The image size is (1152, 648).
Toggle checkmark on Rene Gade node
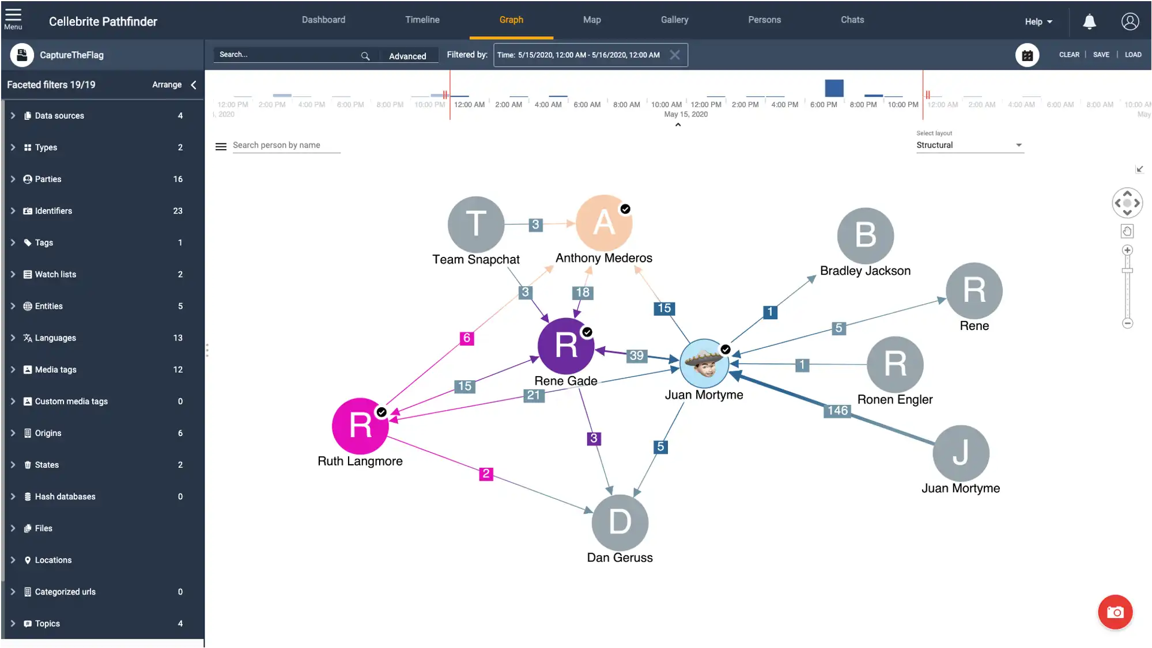[x=587, y=332]
